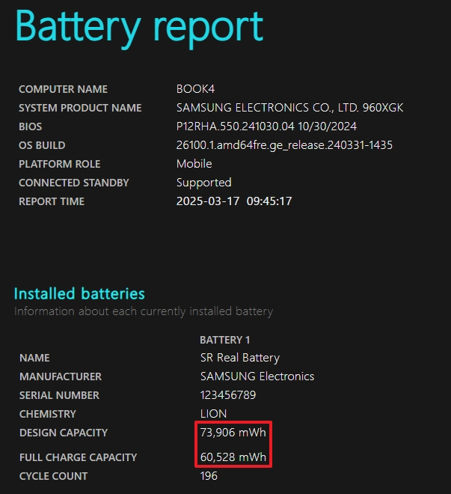Click the BIOS version P12RHA value

266,126
